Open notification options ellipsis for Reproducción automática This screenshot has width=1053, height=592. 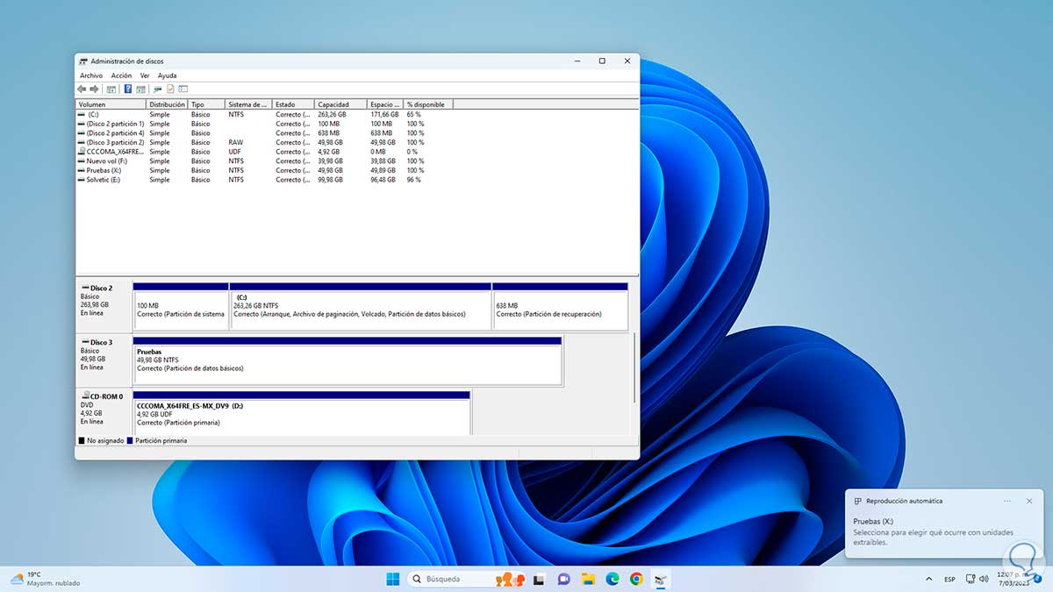coord(1008,501)
